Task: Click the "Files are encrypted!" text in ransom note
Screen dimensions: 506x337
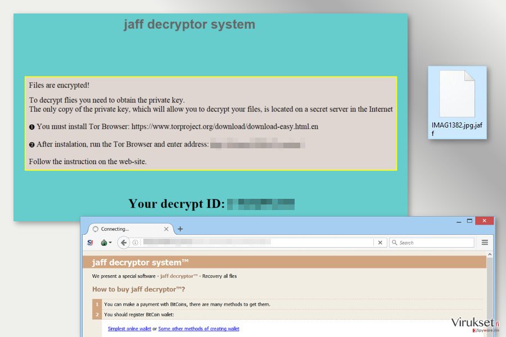Action: click(x=59, y=85)
